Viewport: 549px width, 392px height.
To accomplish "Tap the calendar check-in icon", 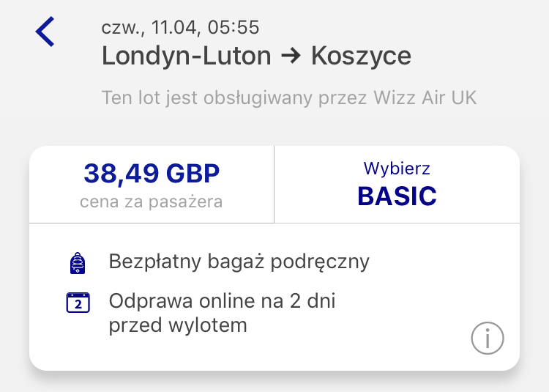I will pos(78,303).
